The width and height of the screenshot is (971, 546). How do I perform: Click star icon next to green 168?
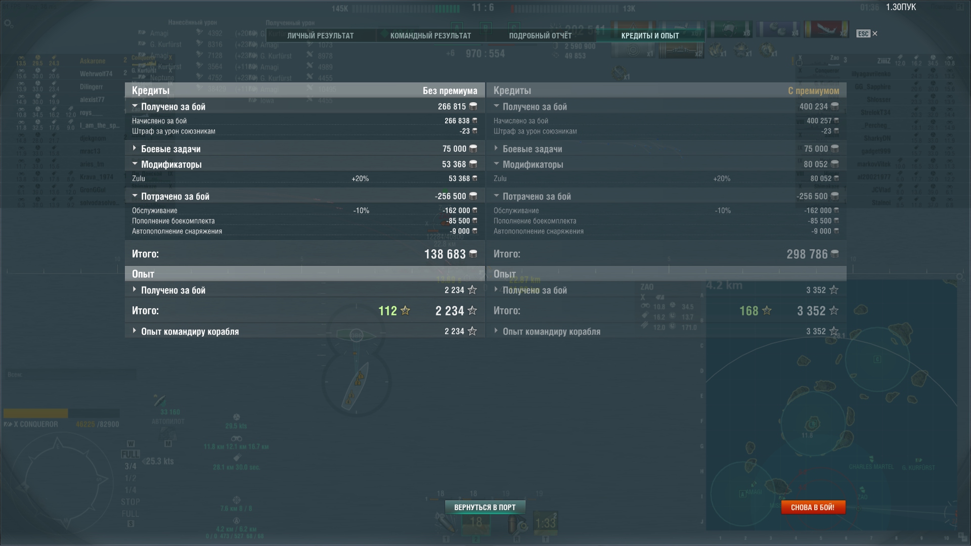767,310
